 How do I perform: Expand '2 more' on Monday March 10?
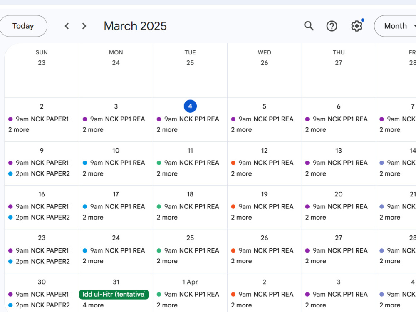coord(93,174)
